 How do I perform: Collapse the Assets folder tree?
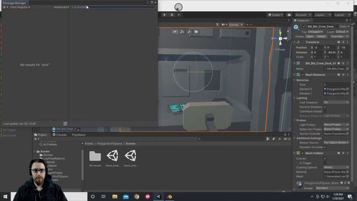click(x=35, y=151)
